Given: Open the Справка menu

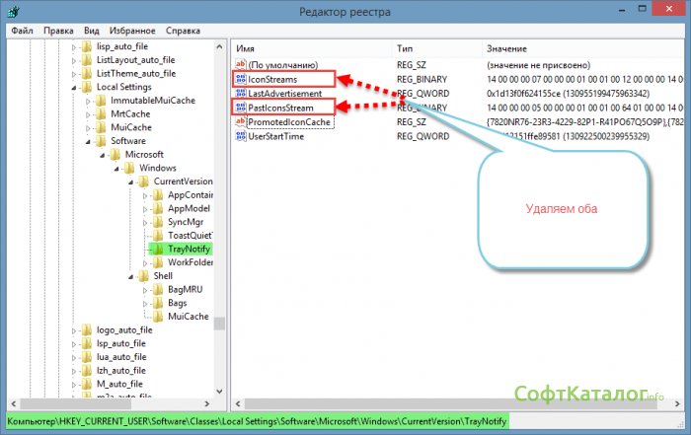Looking at the screenshot, I should click(182, 31).
